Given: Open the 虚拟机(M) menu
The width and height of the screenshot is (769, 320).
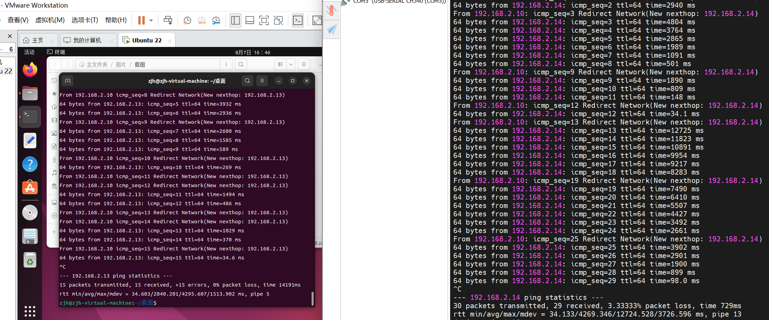Looking at the screenshot, I should tap(50, 20).
